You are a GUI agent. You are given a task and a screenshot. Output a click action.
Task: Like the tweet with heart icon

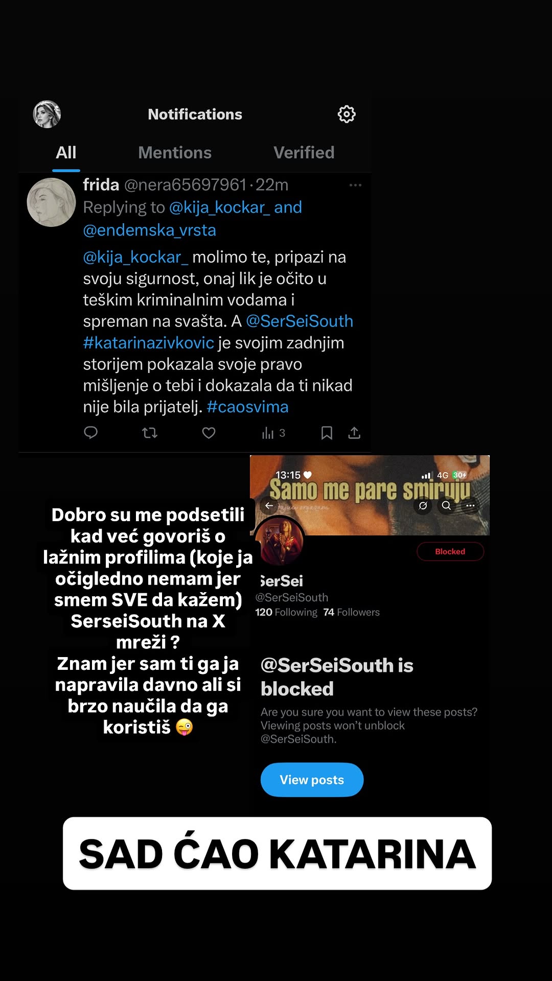(x=209, y=433)
